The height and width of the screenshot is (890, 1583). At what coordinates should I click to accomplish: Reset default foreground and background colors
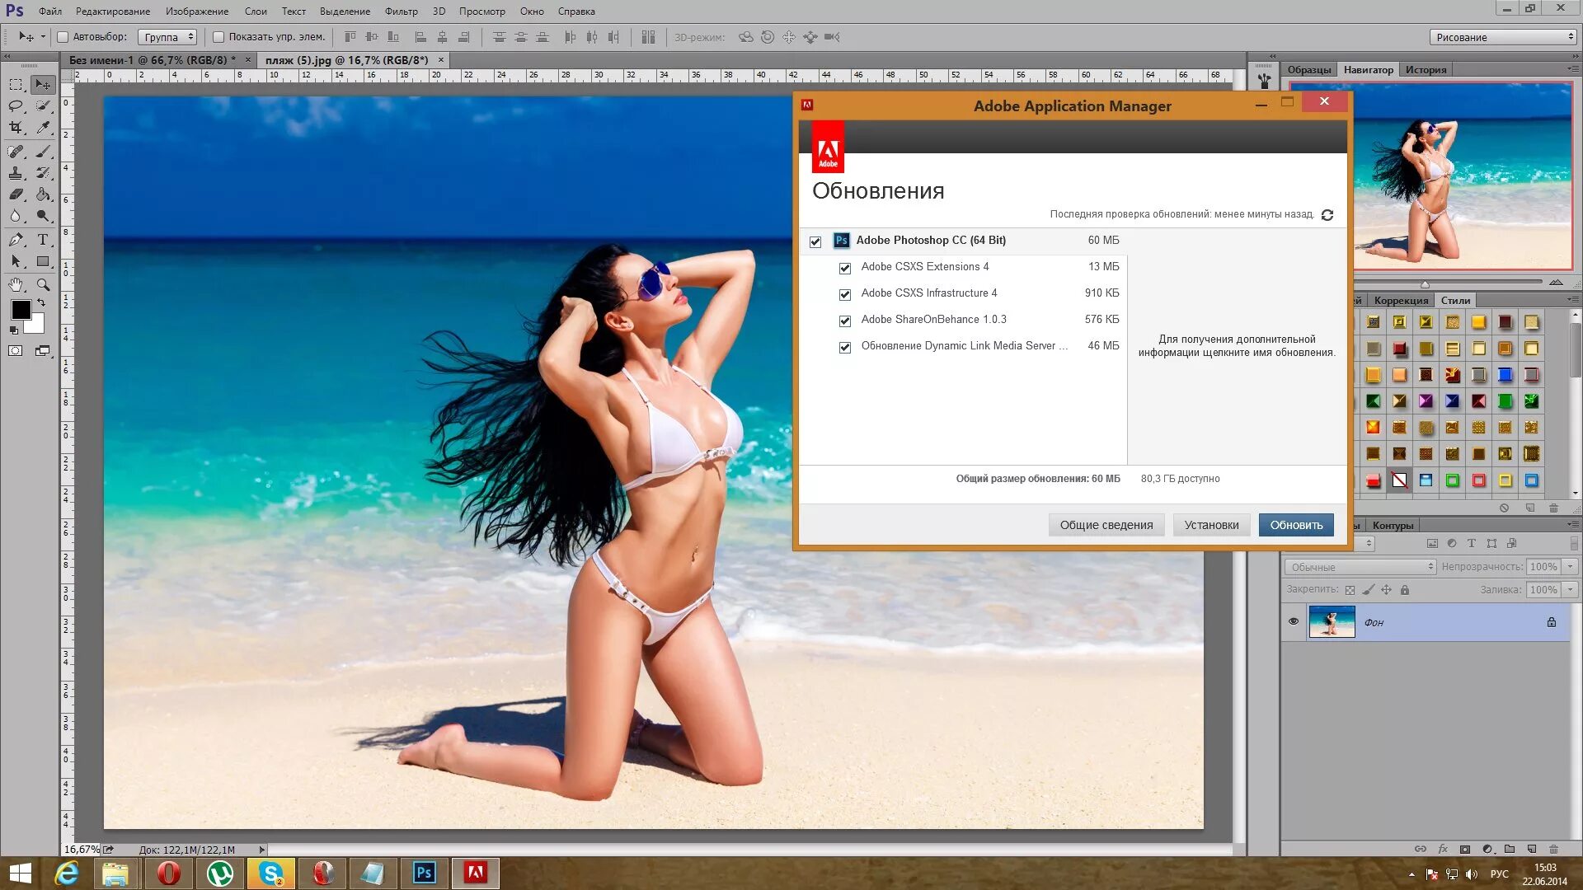coord(13,330)
